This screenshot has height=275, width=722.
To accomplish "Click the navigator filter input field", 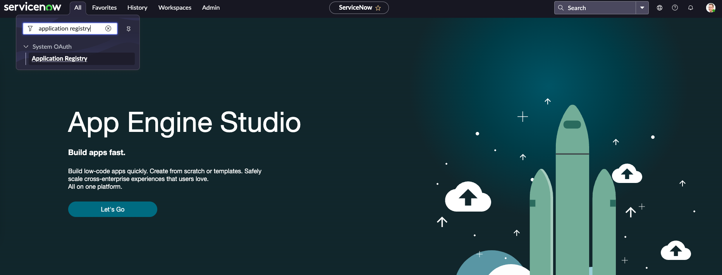I will click(70, 29).
